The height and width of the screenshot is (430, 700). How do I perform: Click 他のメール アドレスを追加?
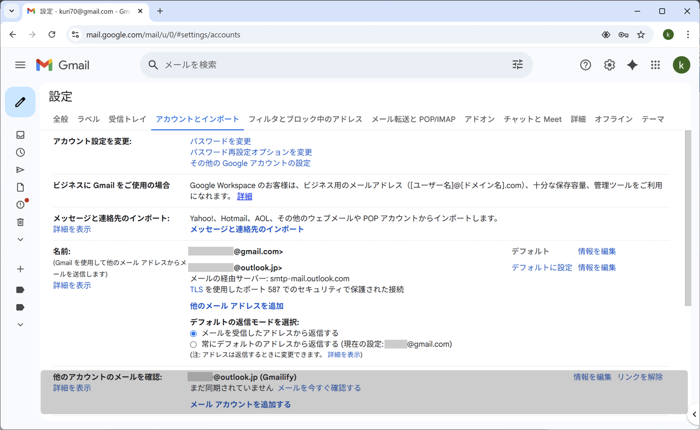[x=236, y=306]
